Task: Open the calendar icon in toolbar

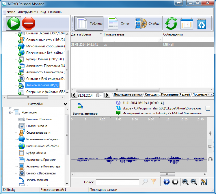Action: point(186,24)
